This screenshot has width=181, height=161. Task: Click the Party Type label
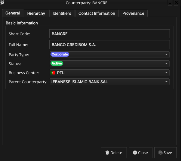[19, 55]
